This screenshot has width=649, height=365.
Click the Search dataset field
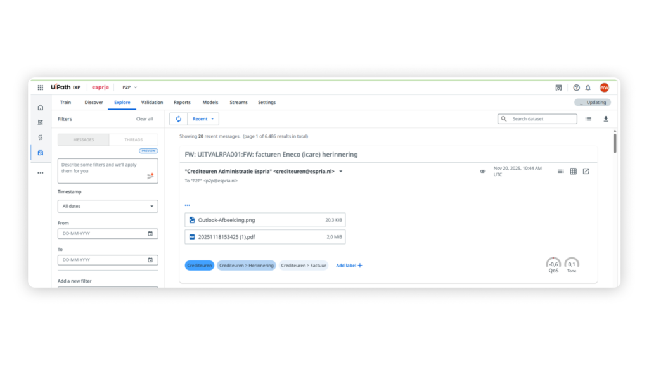[543, 118]
